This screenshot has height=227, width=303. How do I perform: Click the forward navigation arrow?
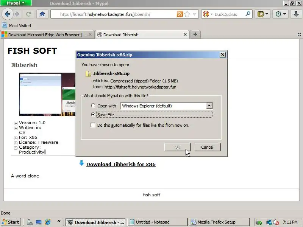[x=17, y=14]
